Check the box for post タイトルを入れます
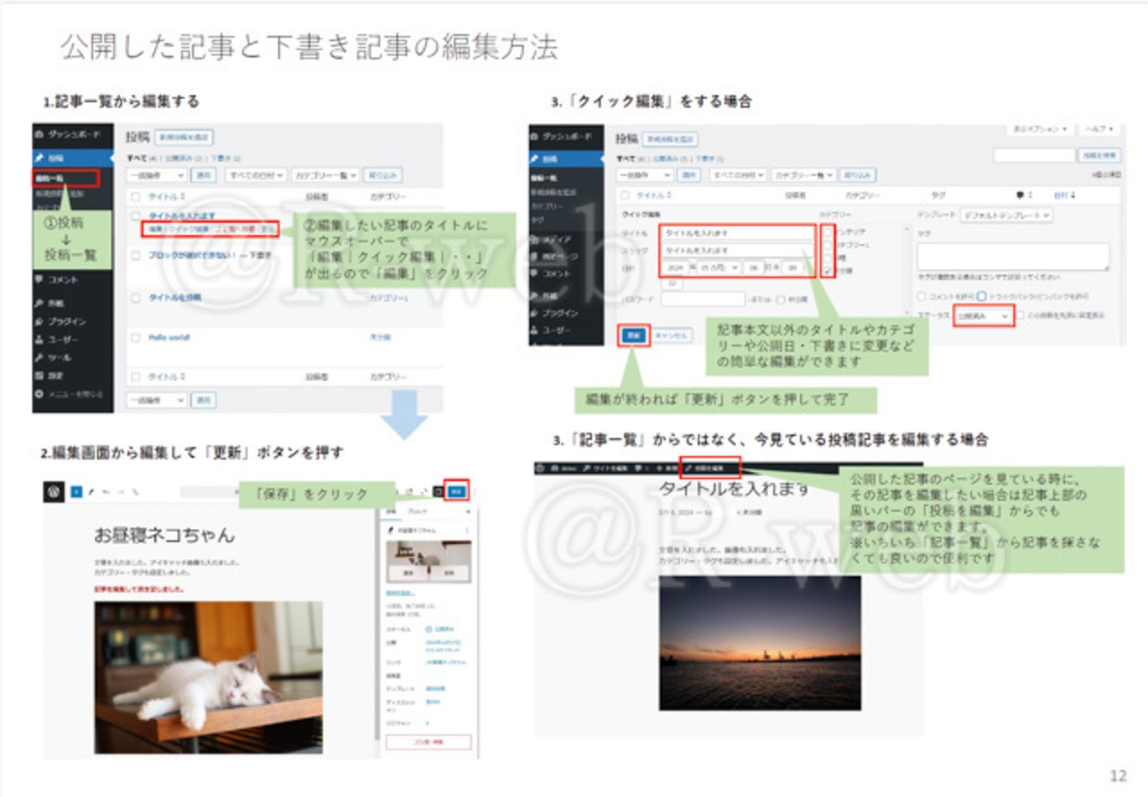Image resolution: width=1148 pixels, height=797 pixels. coord(135,217)
